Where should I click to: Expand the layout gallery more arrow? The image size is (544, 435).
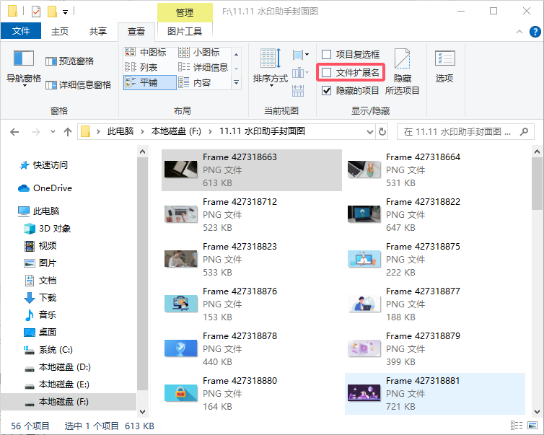(x=236, y=82)
